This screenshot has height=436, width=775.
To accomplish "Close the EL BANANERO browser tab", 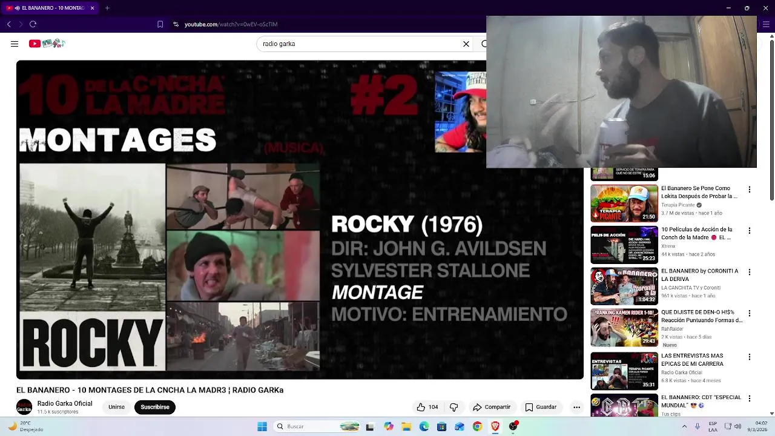I will coord(92,8).
